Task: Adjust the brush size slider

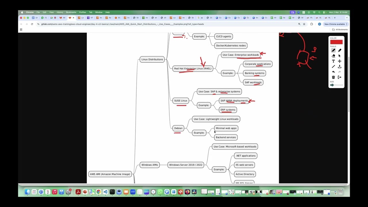Action: coord(336,85)
